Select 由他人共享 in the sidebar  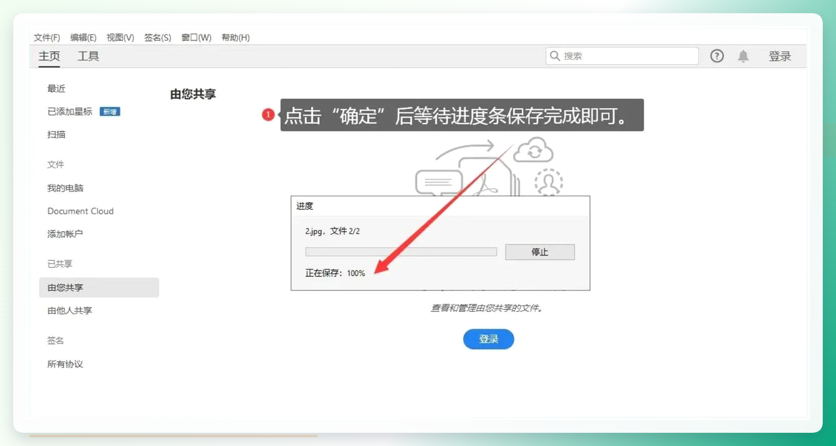pyautogui.click(x=69, y=310)
